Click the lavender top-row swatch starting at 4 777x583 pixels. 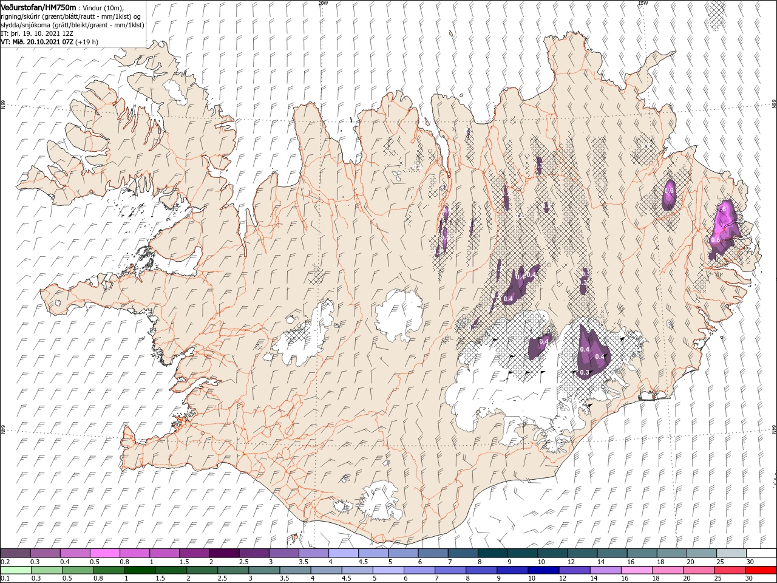342,553
